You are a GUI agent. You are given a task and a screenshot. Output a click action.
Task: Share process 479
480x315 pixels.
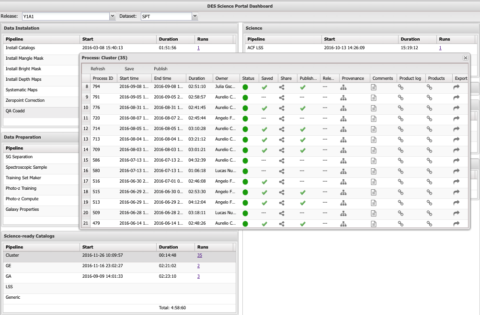click(282, 224)
